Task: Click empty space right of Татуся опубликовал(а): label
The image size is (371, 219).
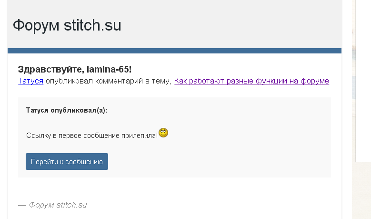Action: coord(214,110)
